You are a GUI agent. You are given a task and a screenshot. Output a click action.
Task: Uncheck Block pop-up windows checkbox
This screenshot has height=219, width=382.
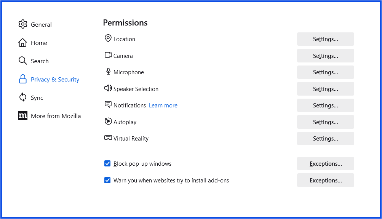(107, 164)
